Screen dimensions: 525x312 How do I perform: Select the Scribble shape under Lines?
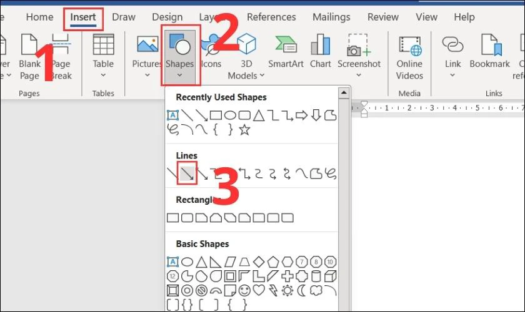point(330,173)
